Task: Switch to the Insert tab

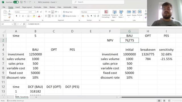Action: (x=18, y=7)
